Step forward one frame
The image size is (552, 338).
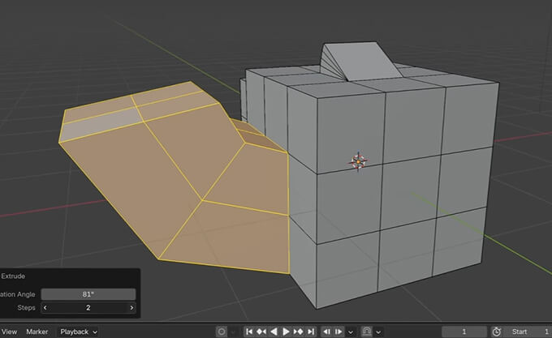(339, 332)
